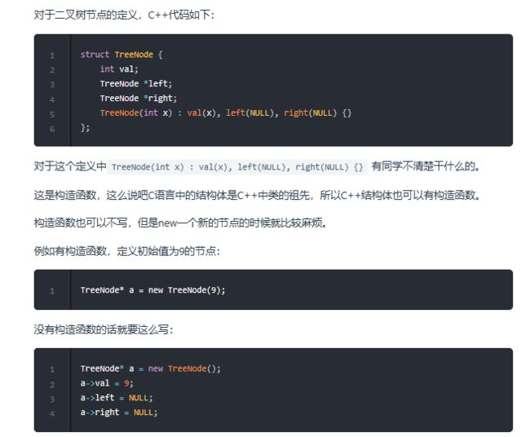Click the text 有同学不清楚干什么的
Viewport: 530px width, 437px height.
426,166
